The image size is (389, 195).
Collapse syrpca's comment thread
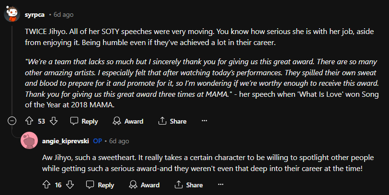pos(12,121)
